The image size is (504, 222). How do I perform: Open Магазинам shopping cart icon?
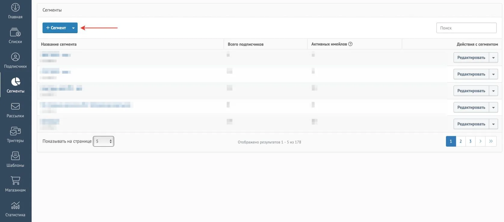click(15, 181)
